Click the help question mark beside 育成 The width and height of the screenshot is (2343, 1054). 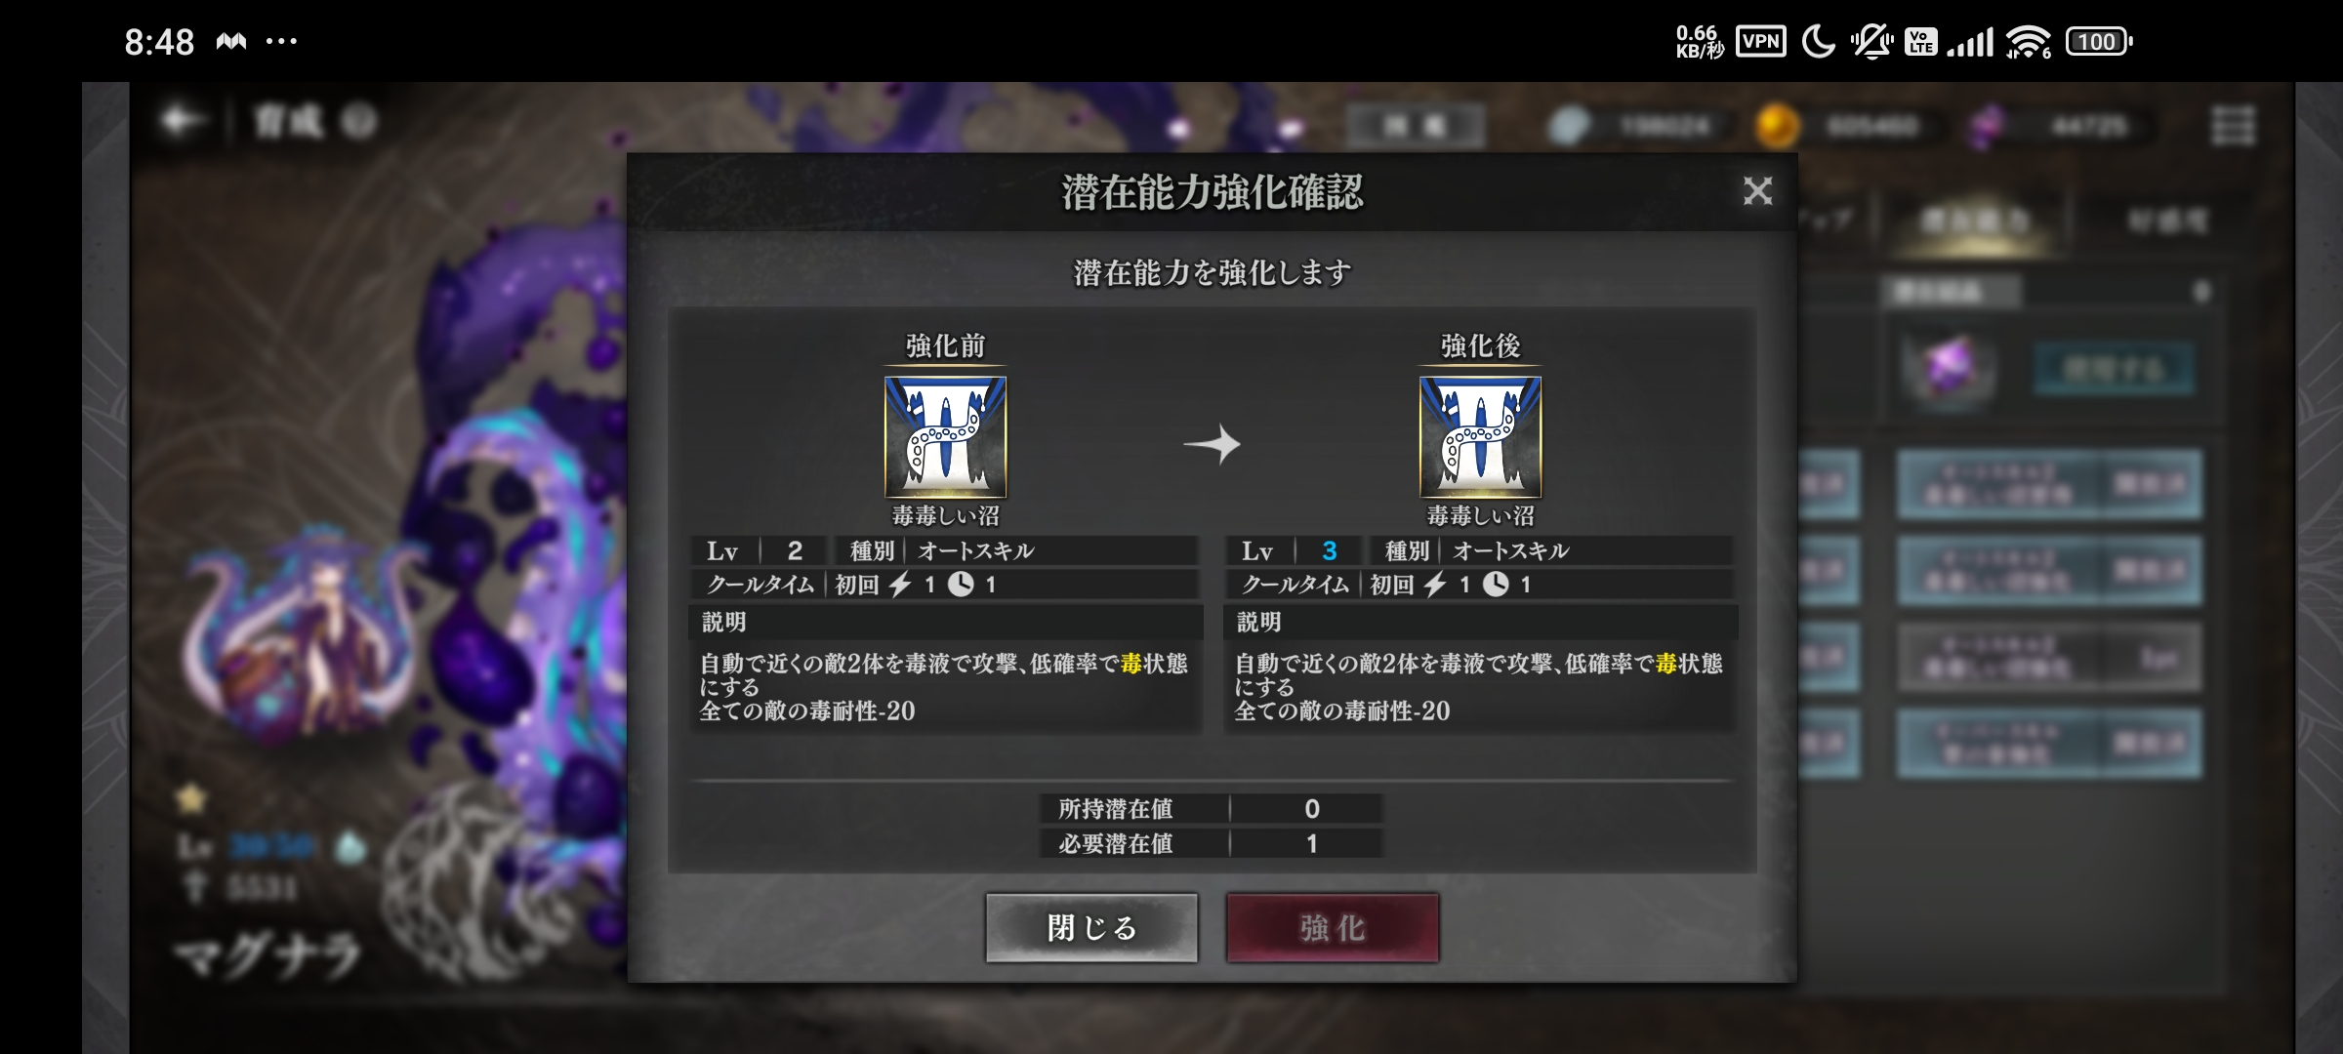(359, 122)
